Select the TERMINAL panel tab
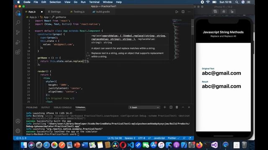The width and height of the screenshot is (268, 150). point(80,107)
